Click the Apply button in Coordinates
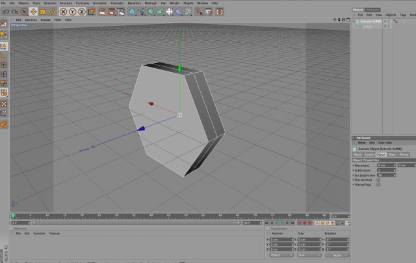 337,255
